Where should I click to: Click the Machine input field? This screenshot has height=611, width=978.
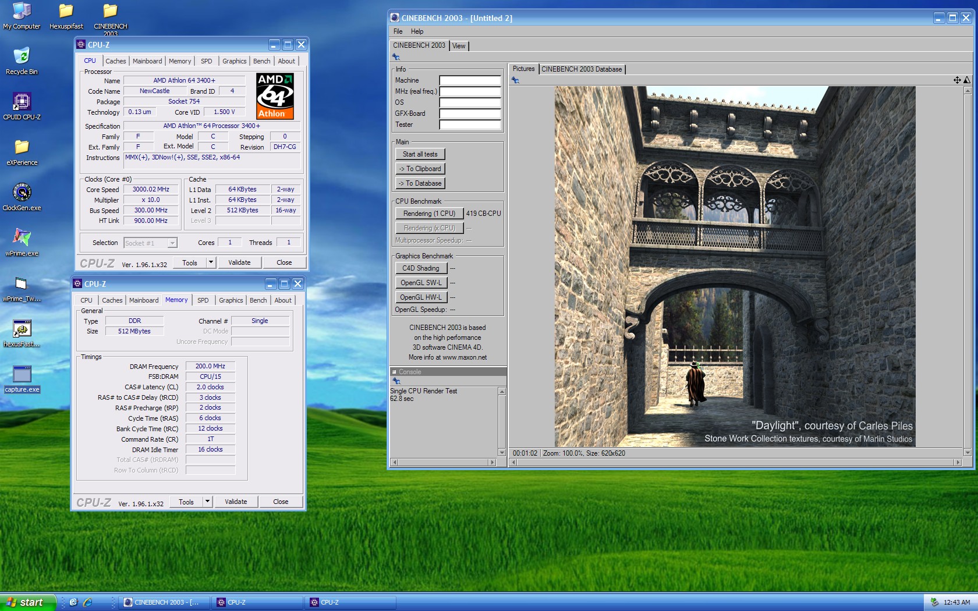pyautogui.click(x=470, y=80)
